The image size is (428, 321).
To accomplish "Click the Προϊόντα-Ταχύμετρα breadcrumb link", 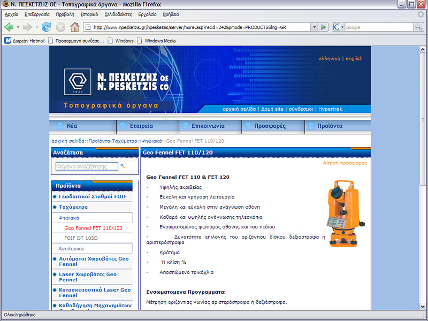I will tap(113, 141).
